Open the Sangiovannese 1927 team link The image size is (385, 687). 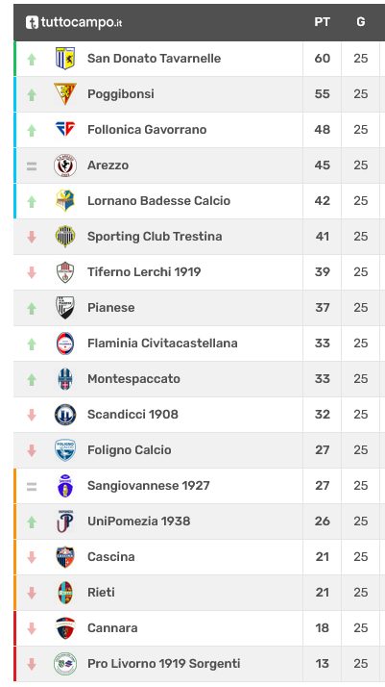[149, 486]
